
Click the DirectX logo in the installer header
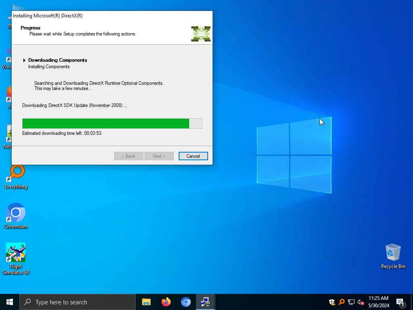(x=201, y=34)
